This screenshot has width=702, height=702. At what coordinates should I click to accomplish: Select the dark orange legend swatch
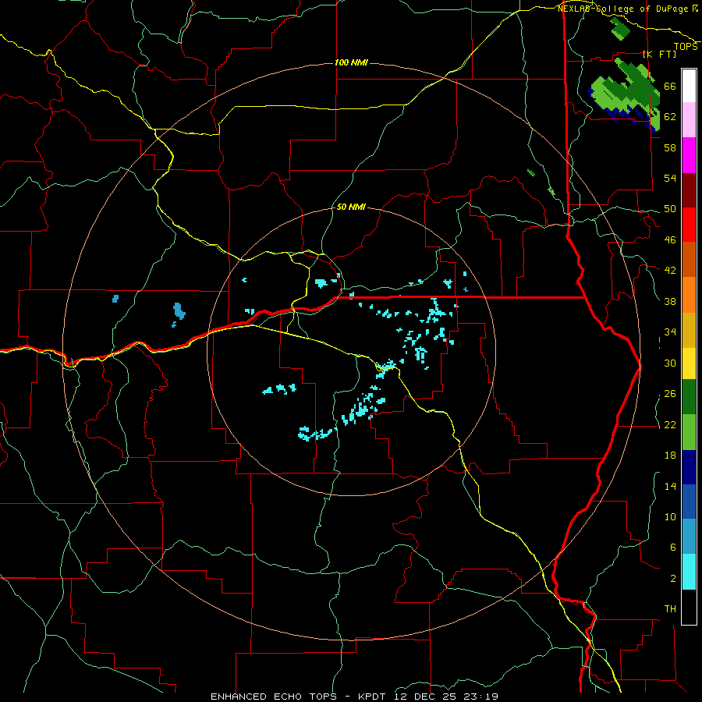tap(689, 260)
